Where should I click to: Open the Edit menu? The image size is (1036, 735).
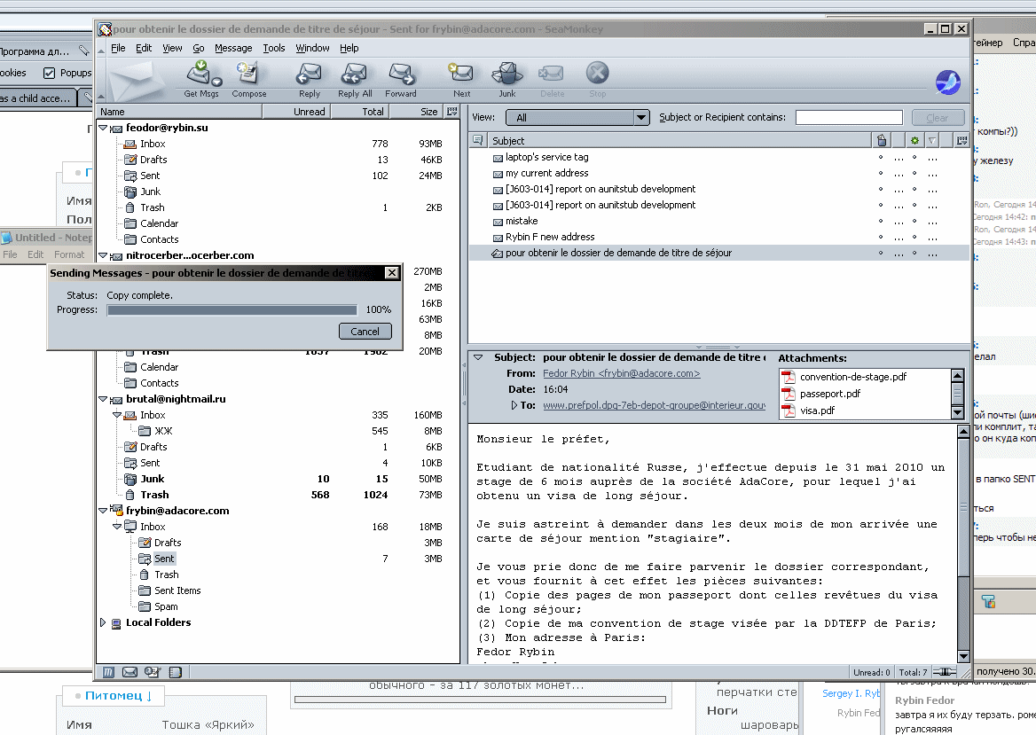coord(144,48)
